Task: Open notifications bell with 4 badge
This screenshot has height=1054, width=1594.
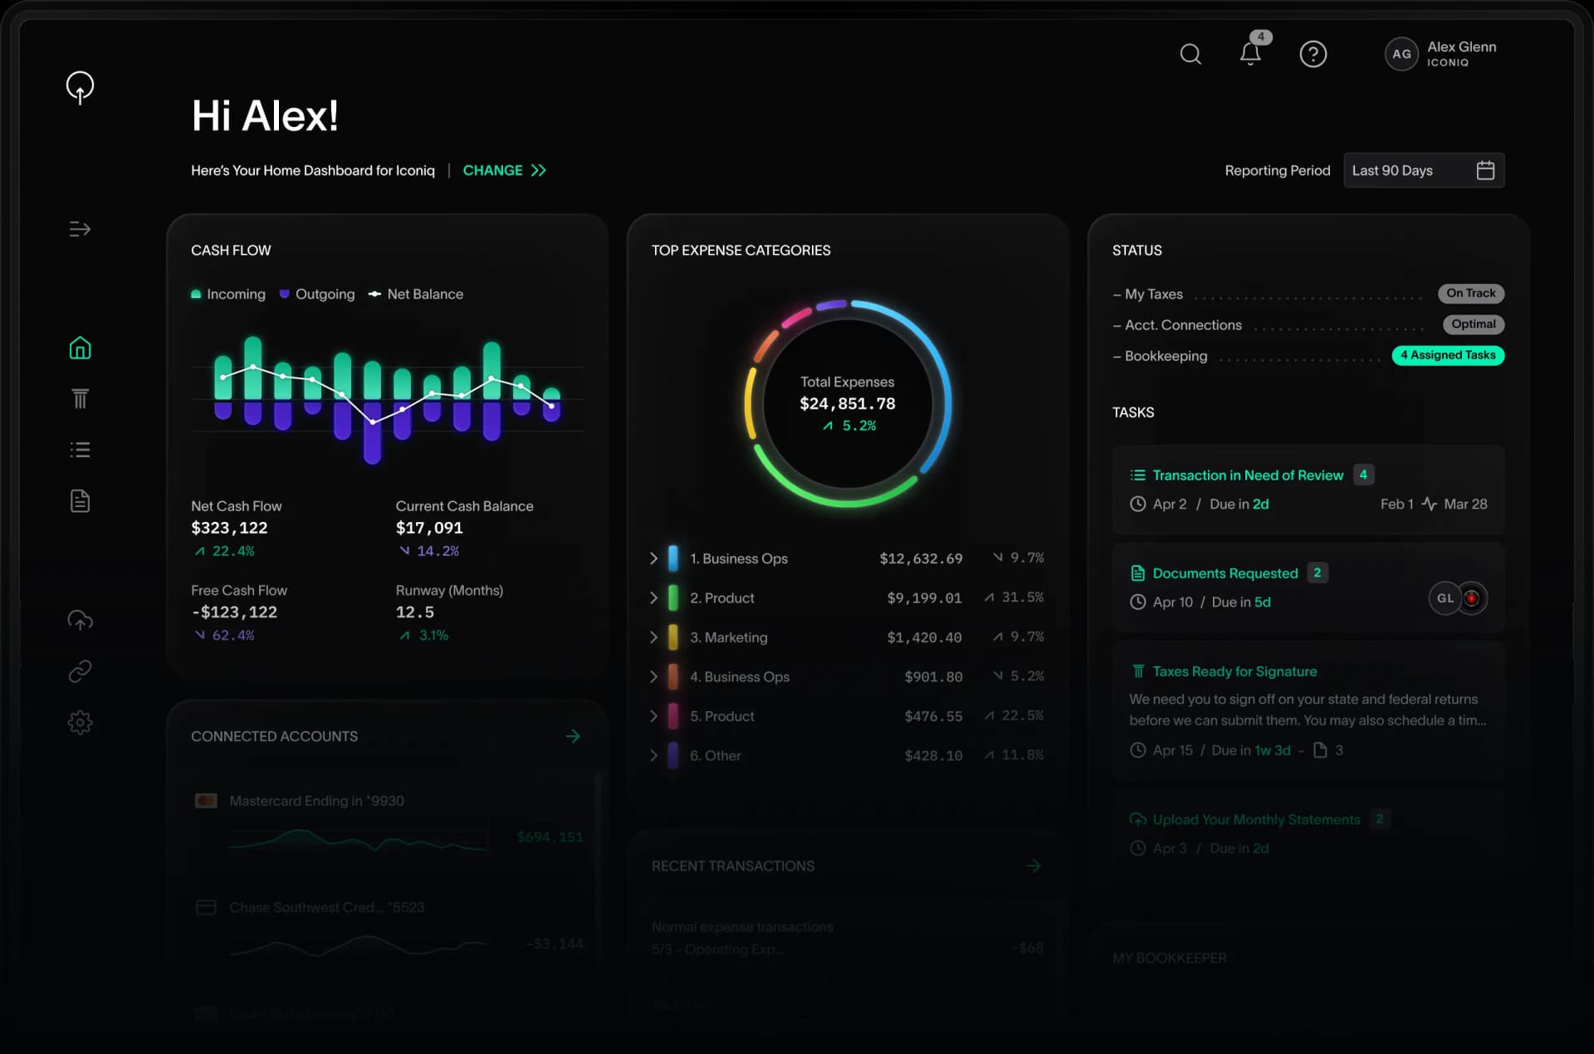Action: 1250,54
